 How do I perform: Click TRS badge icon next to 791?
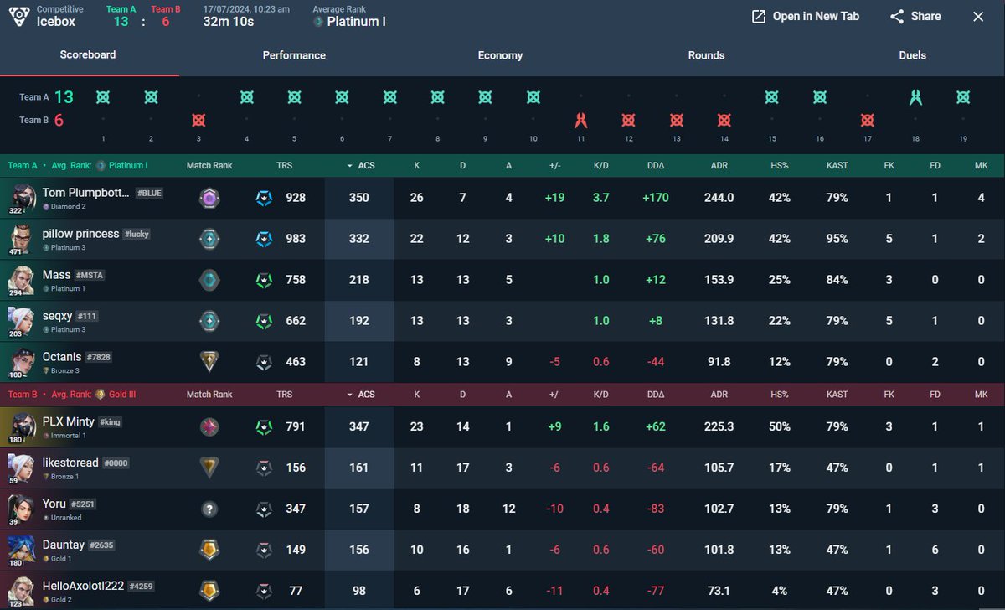(x=265, y=427)
